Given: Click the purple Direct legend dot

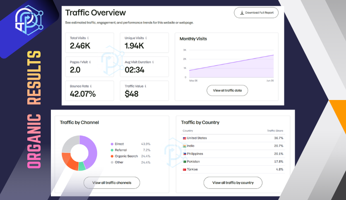Looking at the screenshot, I should click(112, 144).
